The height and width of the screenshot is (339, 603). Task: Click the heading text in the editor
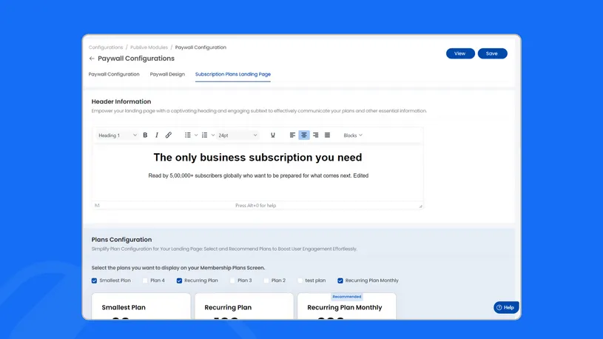[257, 158]
